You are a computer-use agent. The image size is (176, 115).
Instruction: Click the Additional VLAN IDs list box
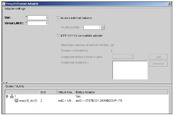point(130,70)
